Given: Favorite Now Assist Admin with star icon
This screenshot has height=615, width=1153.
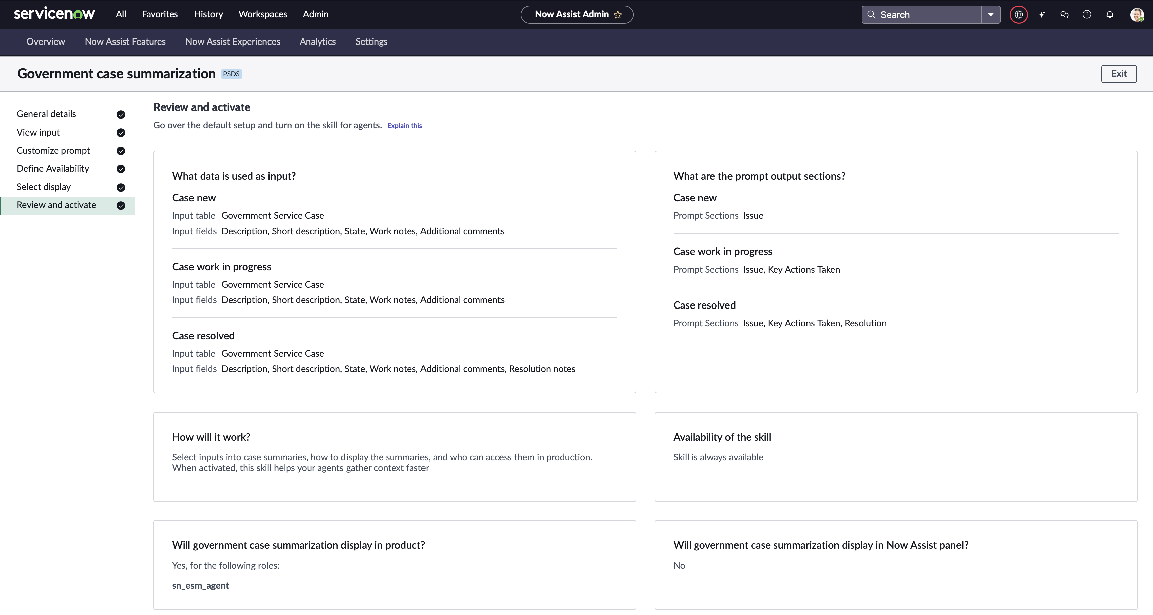Looking at the screenshot, I should [618, 15].
